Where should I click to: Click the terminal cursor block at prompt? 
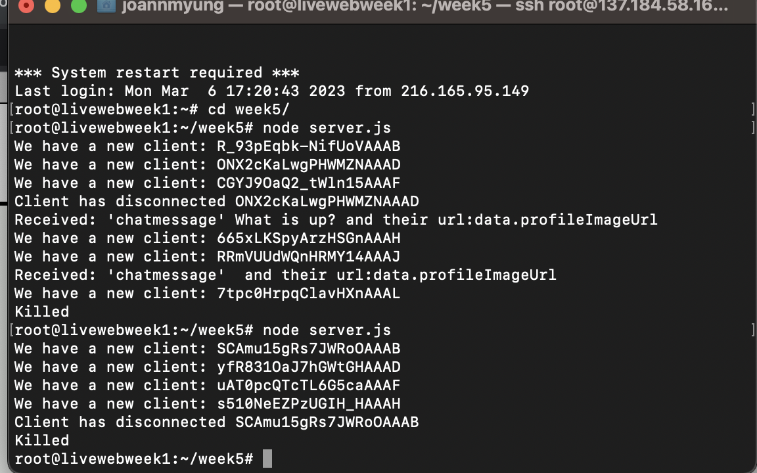(267, 459)
